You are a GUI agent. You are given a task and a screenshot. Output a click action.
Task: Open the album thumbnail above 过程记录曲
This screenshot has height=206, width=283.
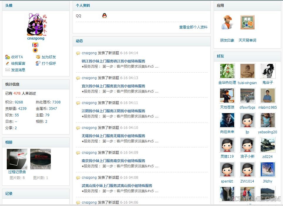point(17,159)
